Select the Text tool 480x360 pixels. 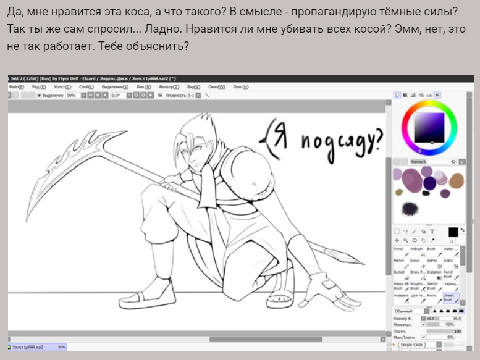pos(432,232)
